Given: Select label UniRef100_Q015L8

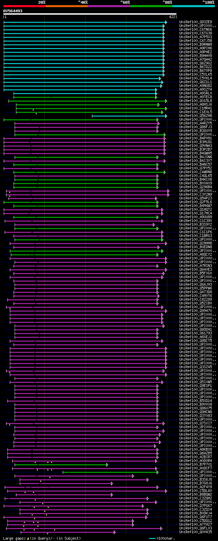Looking at the screenshot, I should (x=196, y=101).
